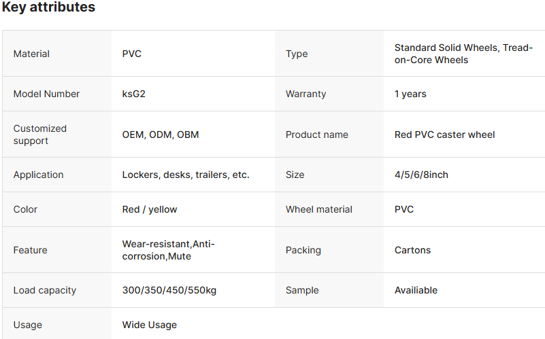Select the Cartons packing value

412,250
